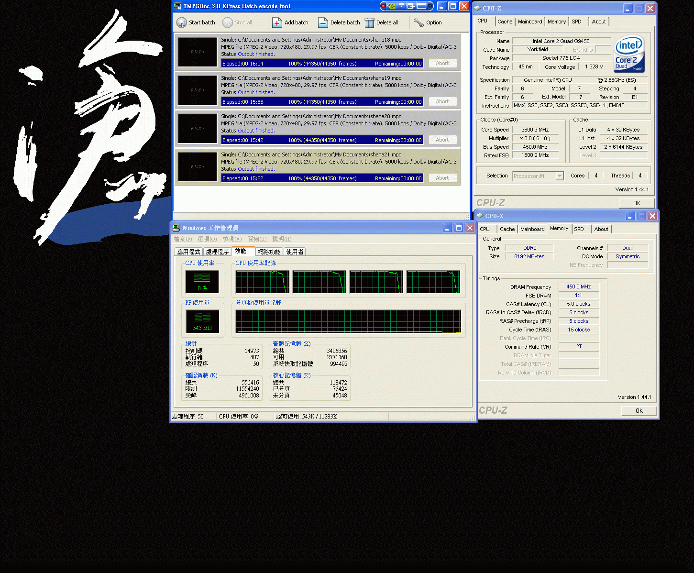Click the up-arrow pin icon in title bar widget
Screen dimensions: 694x573
(x=401, y=6)
